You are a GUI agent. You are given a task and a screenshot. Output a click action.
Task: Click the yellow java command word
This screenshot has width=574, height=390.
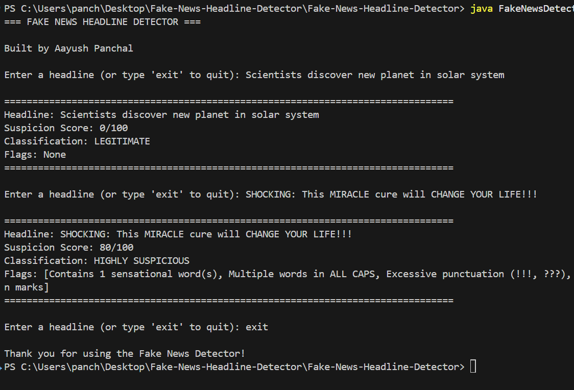click(482, 9)
